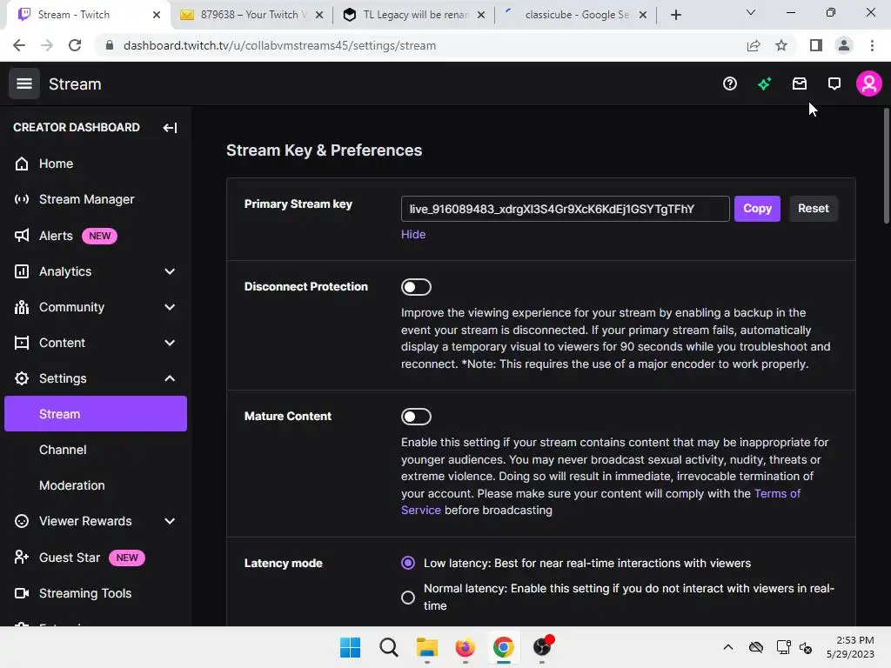Expand the Analytics section chevron
Image resolution: width=891 pixels, height=668 pixels.
point(170,271)
